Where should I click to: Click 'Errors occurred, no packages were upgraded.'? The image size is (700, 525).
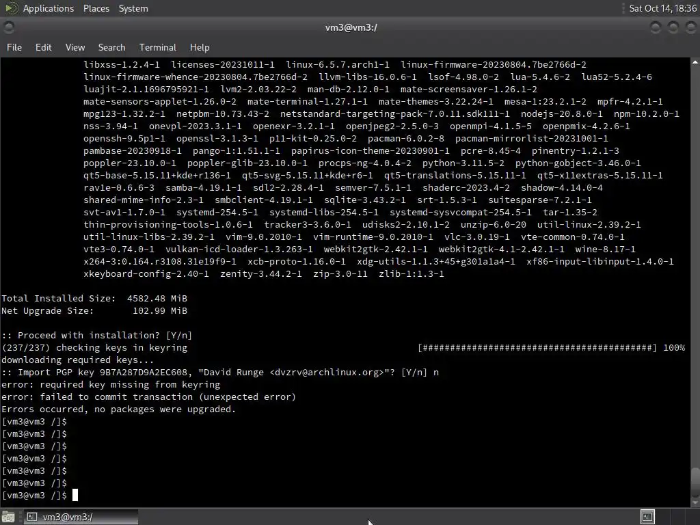coord(118,409)
